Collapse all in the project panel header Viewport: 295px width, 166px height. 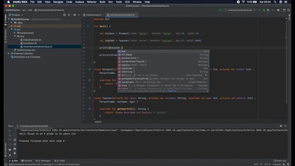(69, 15)
